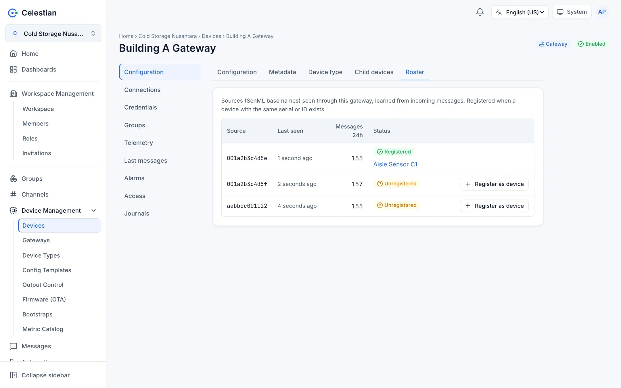Switch to the Metadata tab
621x388 pixels.
282,72
